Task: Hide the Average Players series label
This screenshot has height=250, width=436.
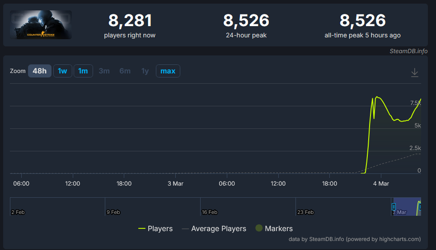Action: pyautogui.click(x=219, y=229)
